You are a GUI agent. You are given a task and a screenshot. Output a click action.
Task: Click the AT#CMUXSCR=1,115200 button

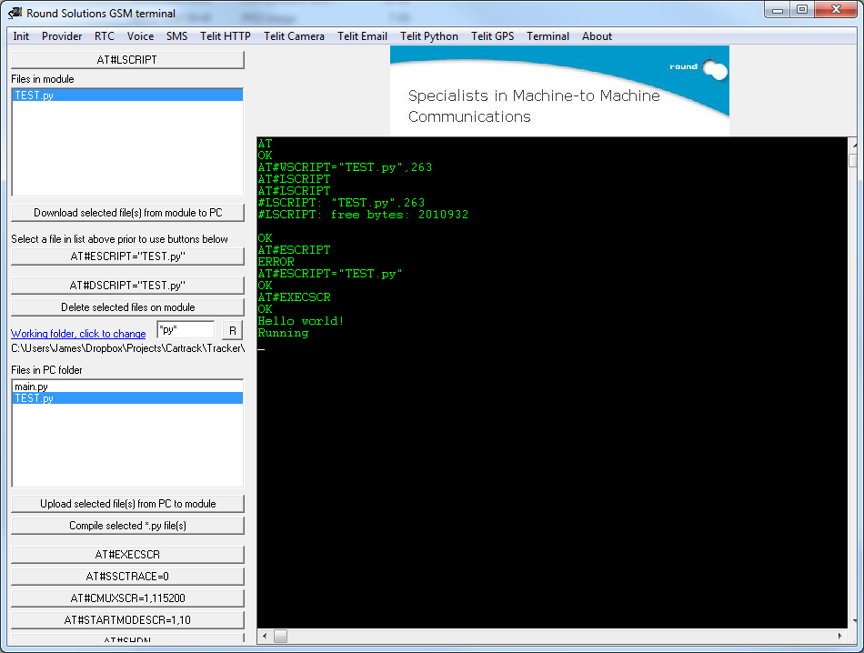[127, 598]
